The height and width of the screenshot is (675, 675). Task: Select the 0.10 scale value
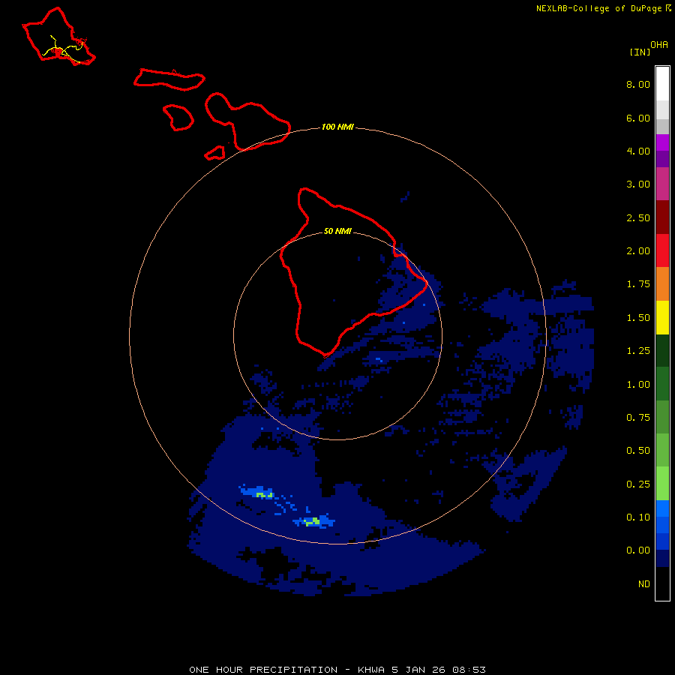(638, 517)
